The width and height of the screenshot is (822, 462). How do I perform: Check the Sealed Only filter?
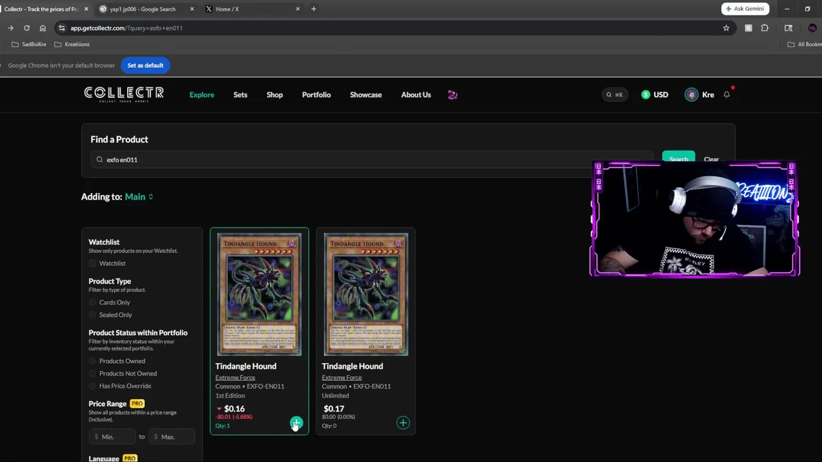point(93,315)
